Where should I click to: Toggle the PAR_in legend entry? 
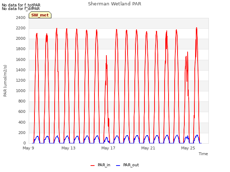pyautogui.click(x=100, y=165)
